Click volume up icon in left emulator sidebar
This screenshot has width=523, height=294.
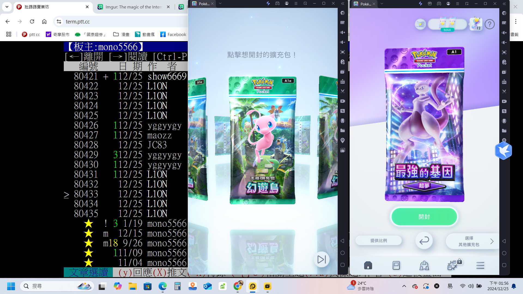click(x=343, y=32)
